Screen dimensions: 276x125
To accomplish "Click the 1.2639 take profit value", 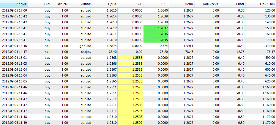I will point(163,16).
